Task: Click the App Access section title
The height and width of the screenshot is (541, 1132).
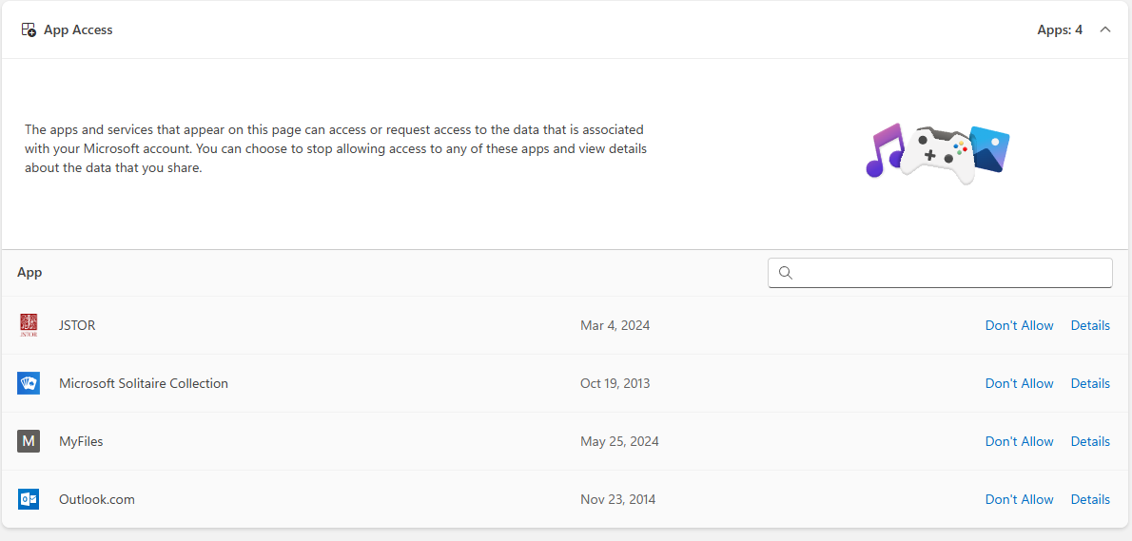Action: coord(78,29)
